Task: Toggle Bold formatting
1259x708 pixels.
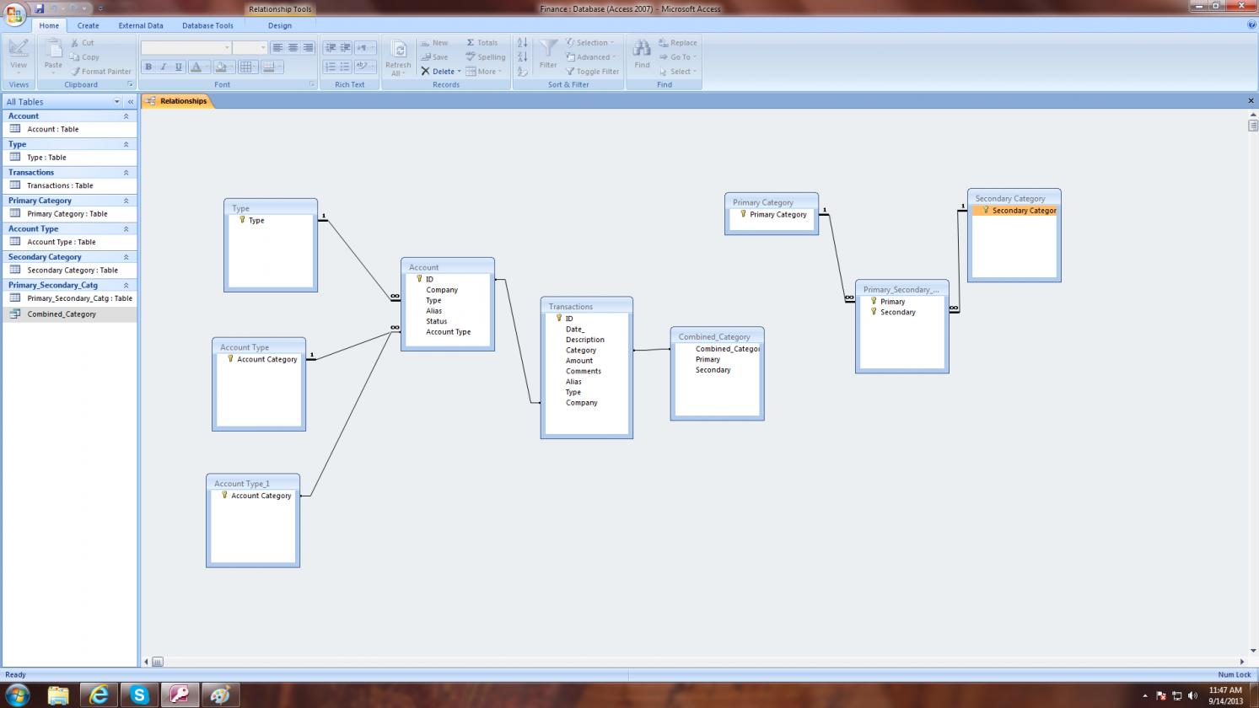Action: pos(148,67)
